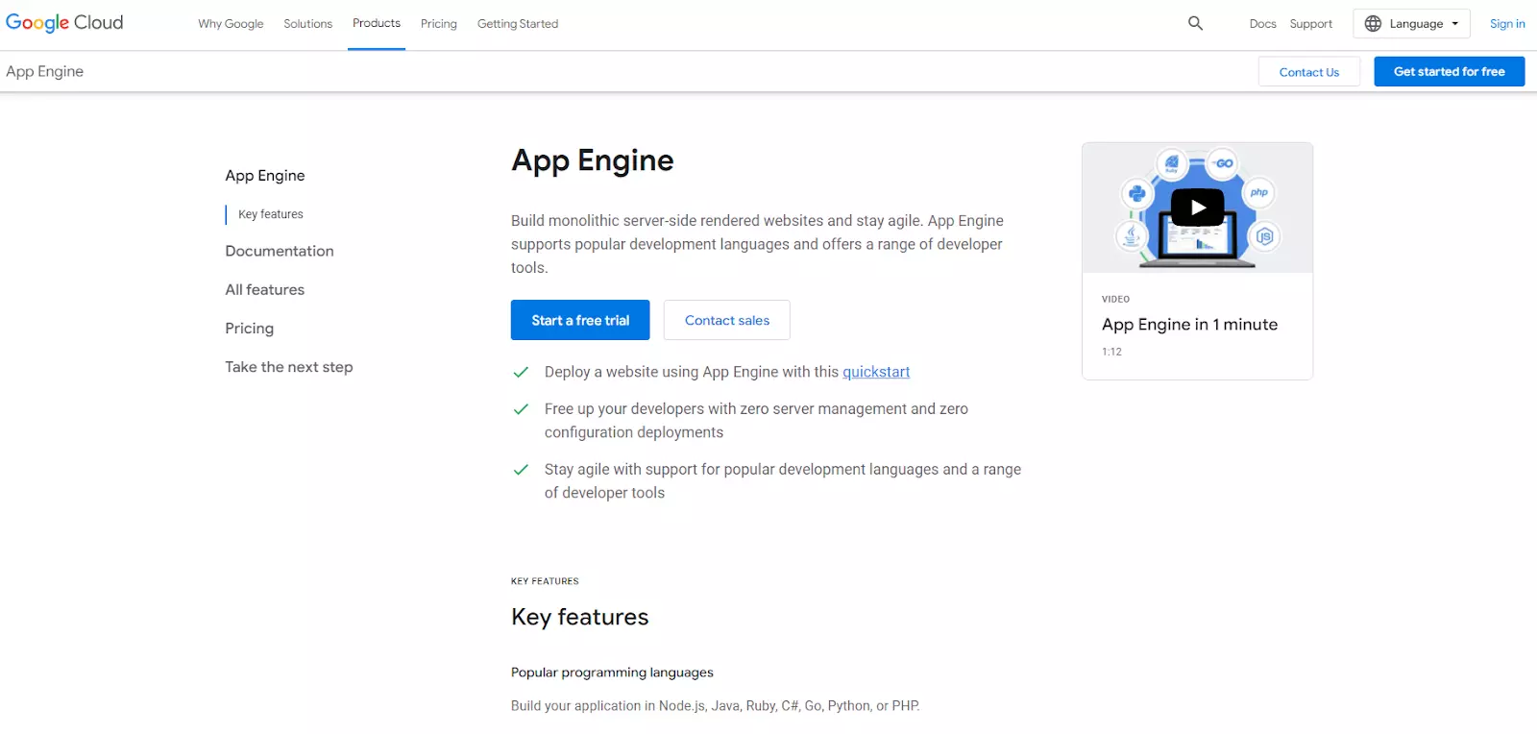Select Pricing in the sidebar
The height and width of the screenshot is (734, 1537).
250,328
